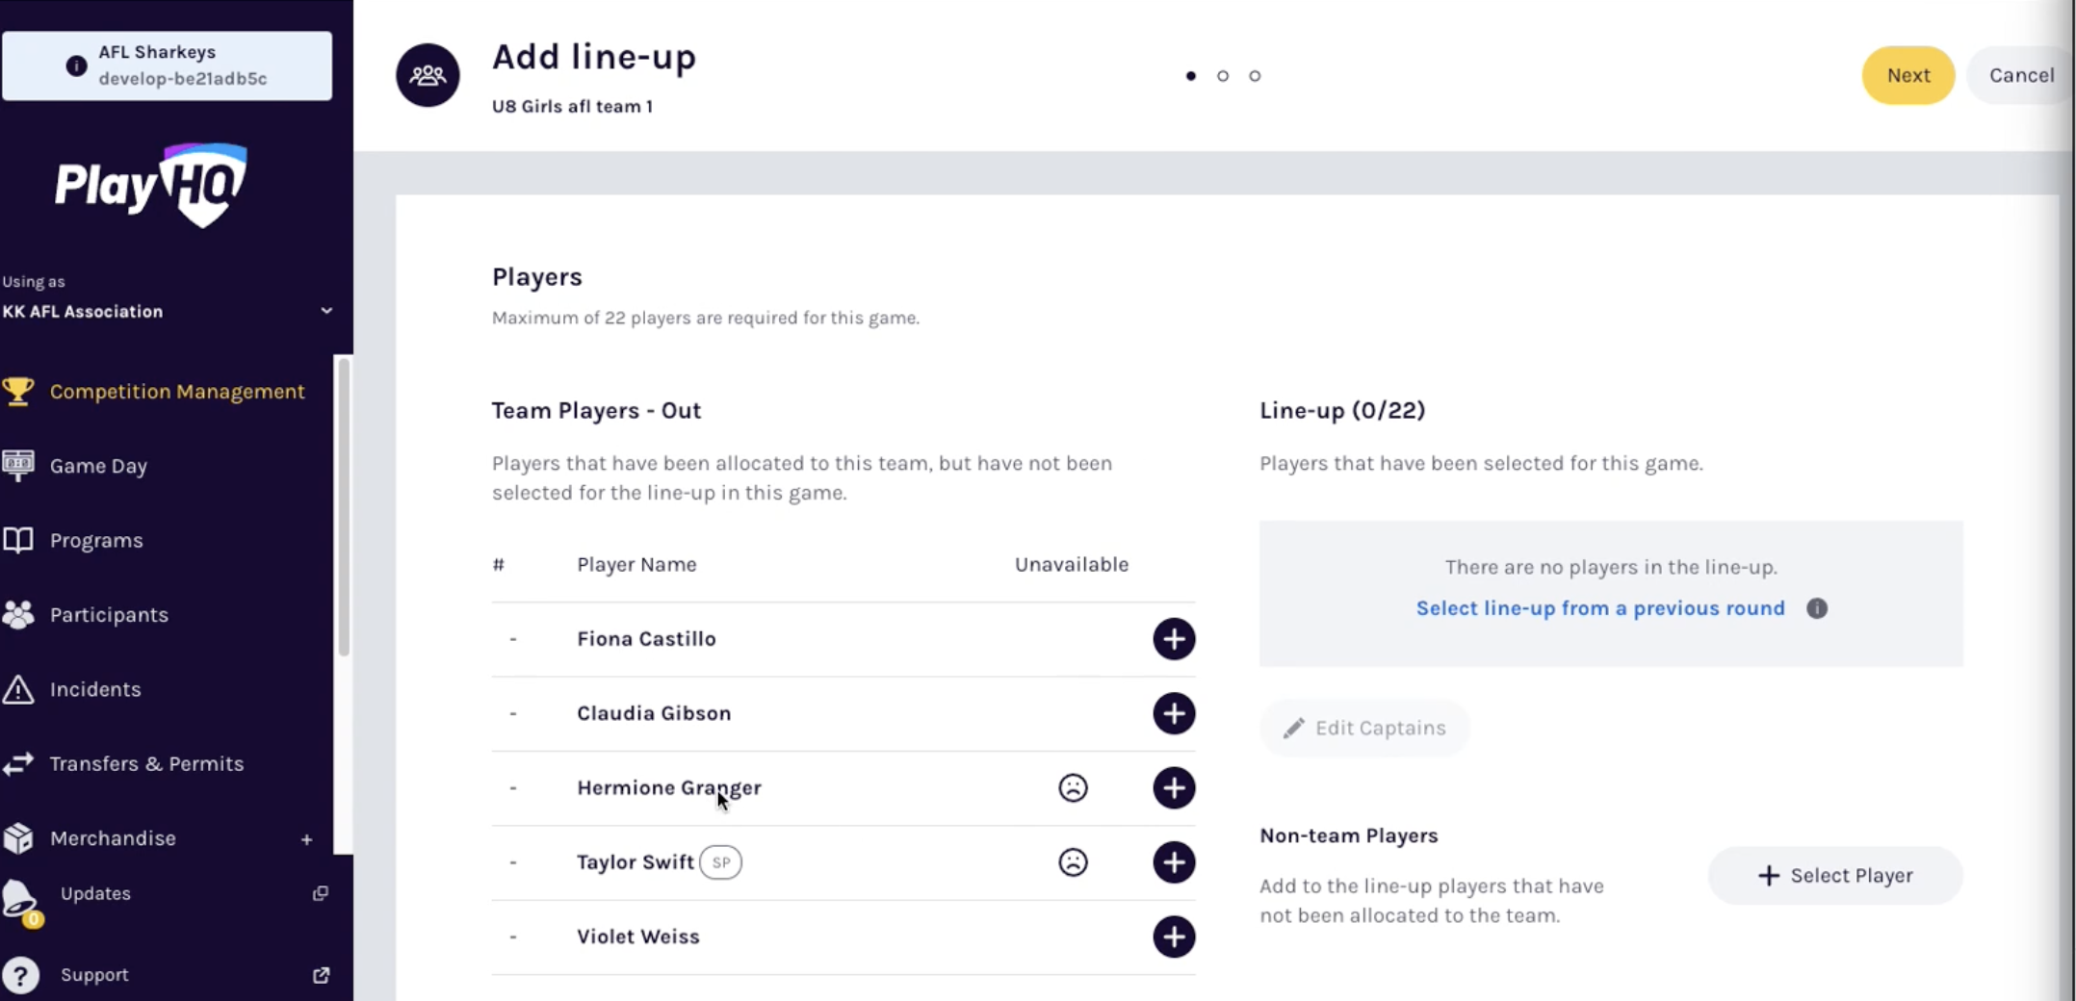
Task: Add Fiona Castillo to the line-up
Action: (x=1174, y=639)
